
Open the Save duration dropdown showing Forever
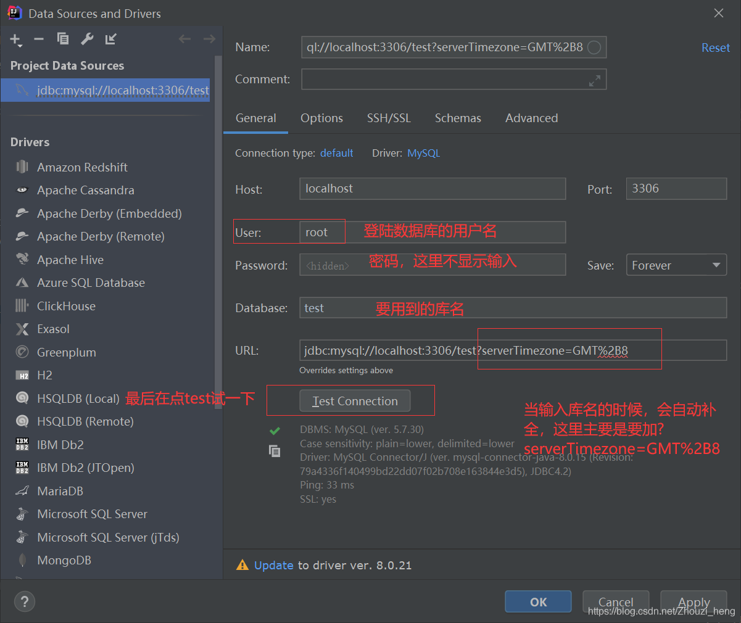(676, 265)
